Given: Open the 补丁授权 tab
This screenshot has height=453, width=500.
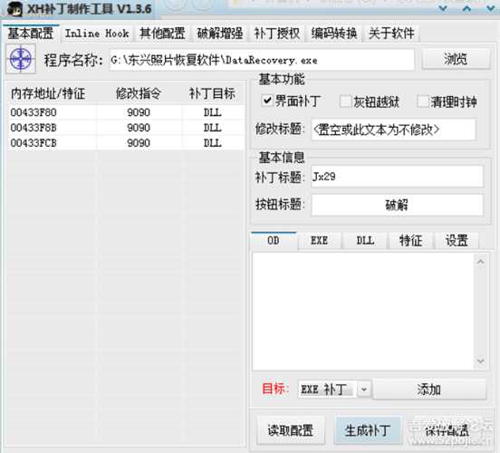Looking at the screenshot, I should pos(277,34).
